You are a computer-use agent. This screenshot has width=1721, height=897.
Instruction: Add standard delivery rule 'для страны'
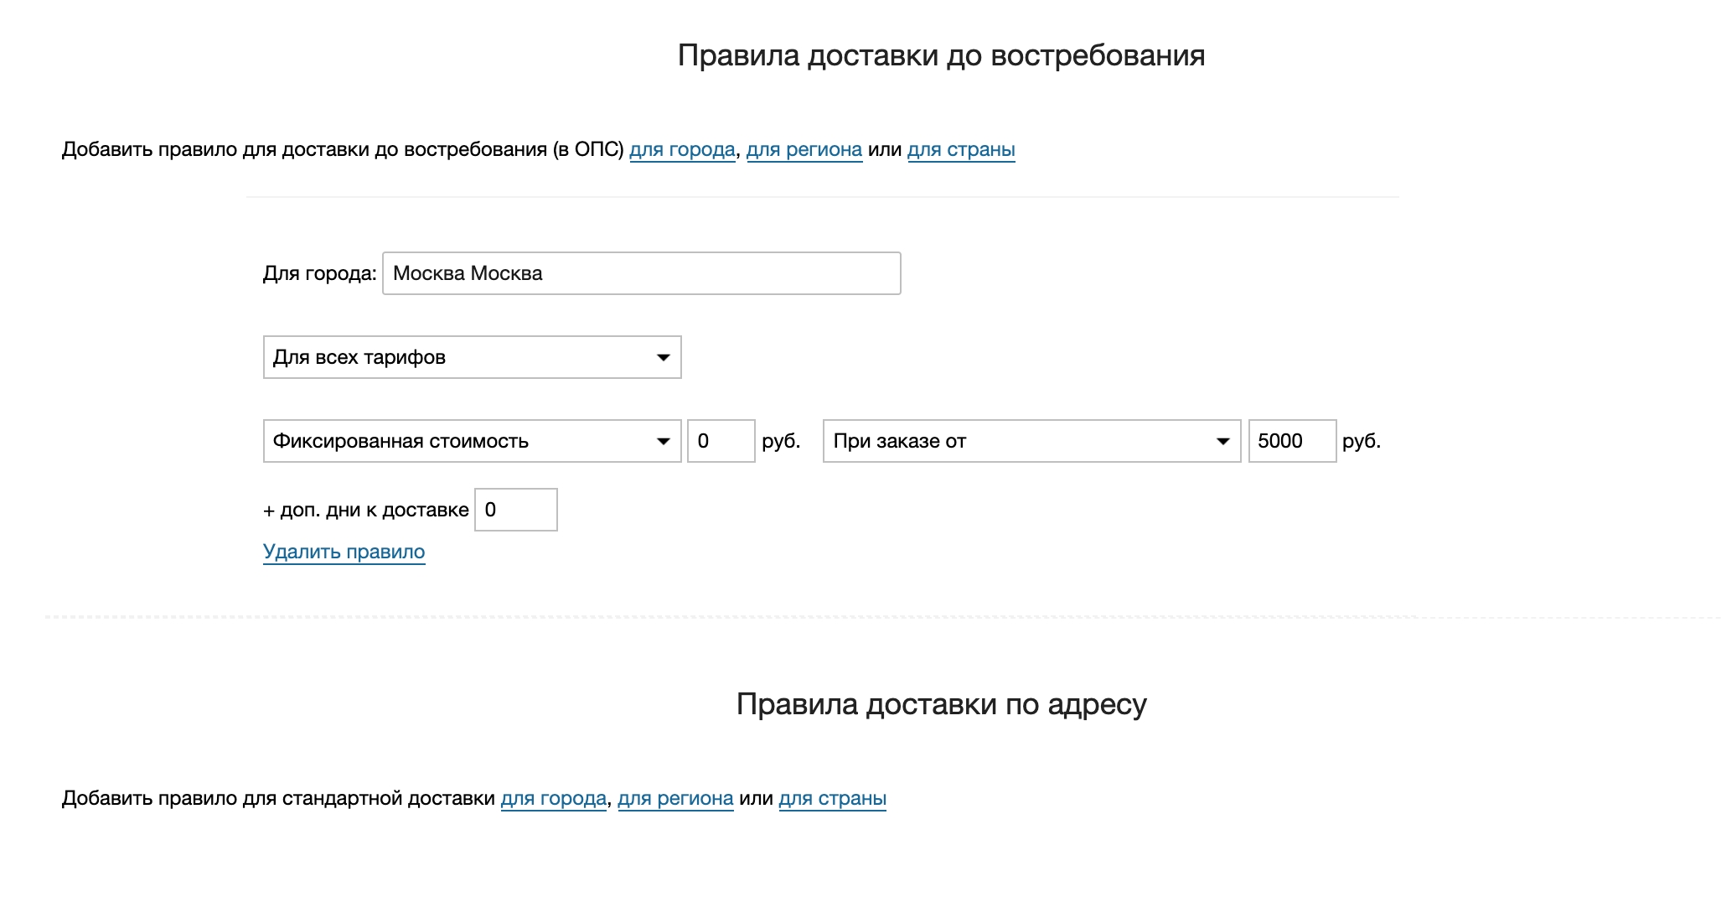point(832,799)
